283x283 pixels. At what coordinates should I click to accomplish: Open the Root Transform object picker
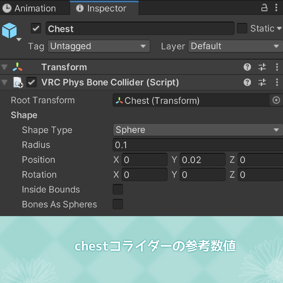(276, 100)
